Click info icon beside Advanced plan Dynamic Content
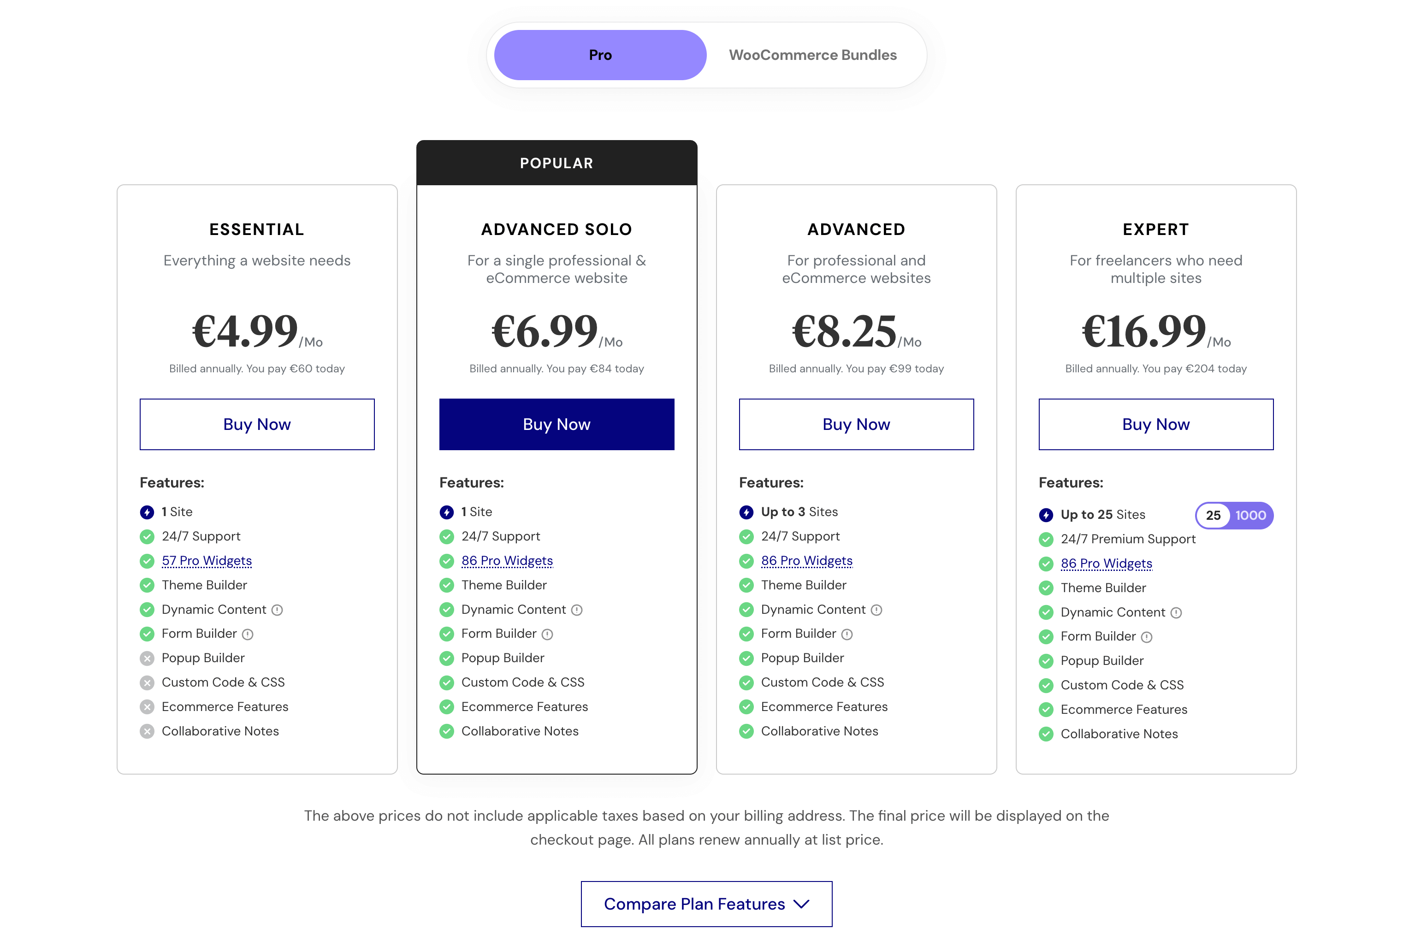1421x952 pixels. tap(876, 610)
